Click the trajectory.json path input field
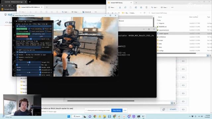This screenshot has width=212, height=119. click(41, 34)
